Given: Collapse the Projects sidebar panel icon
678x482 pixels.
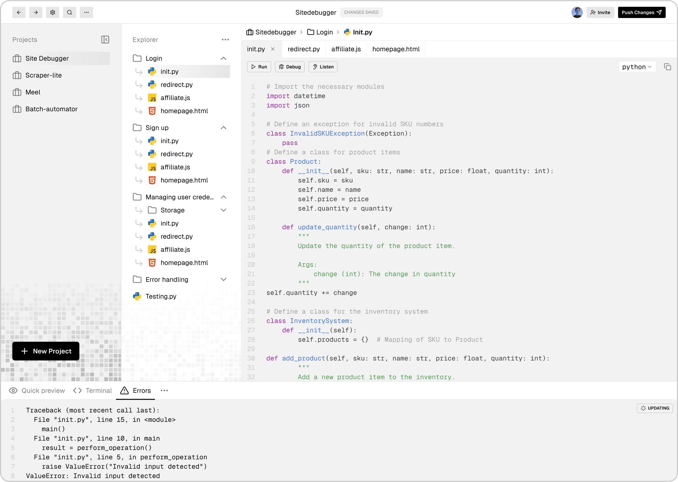Looking at the screenshot, I should tap(105, 40).
